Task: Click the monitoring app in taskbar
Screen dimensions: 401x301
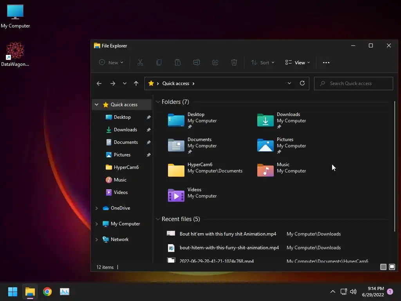Action: pos(65,292)
